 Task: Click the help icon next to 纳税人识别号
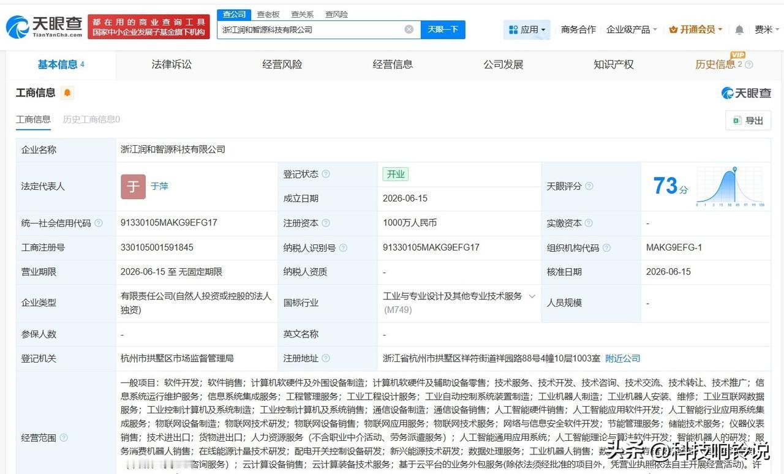[x=343, y=247]
